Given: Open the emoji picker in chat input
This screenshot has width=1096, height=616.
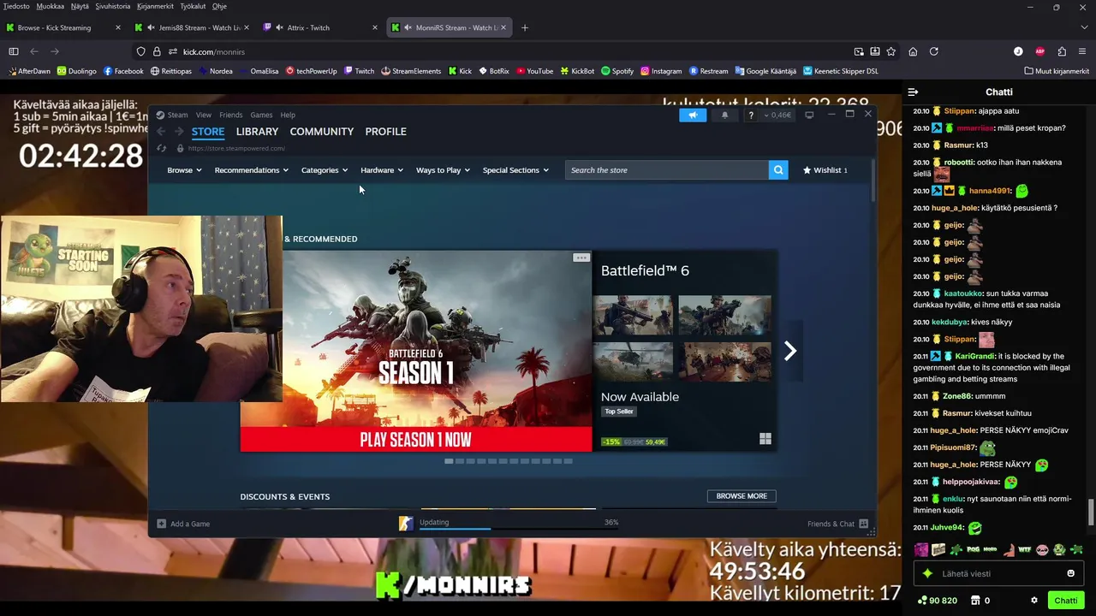Looking at the screenshot, I should (x=1070, y=573).
